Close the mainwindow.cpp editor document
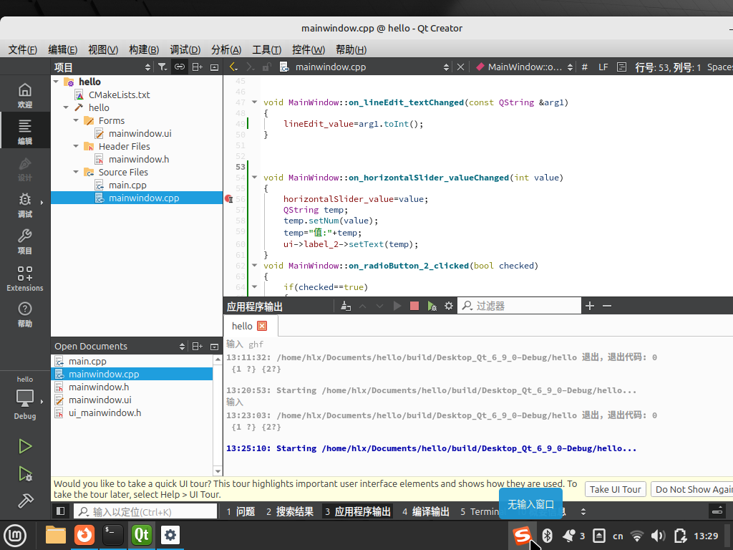The image size is (733, 550). (460, 67)
